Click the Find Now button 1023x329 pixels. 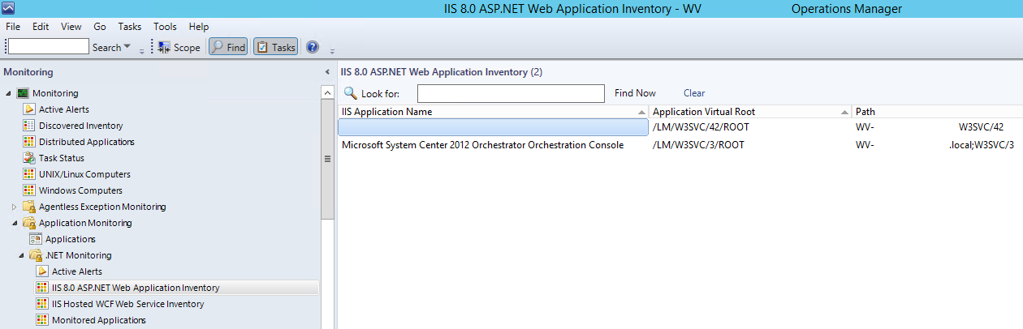[635, 93]
